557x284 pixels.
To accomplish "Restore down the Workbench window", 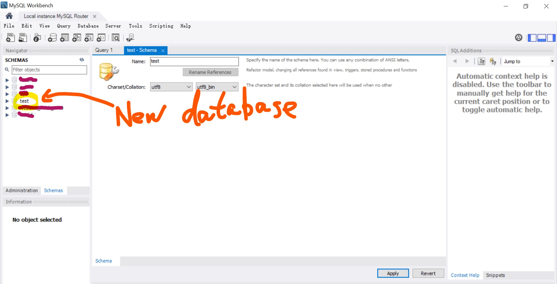I will pyautogui.click(x=526, y=6).
